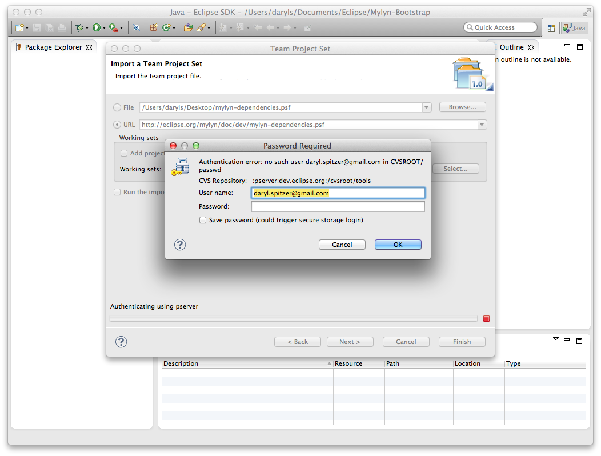Select the URL radio button
The height and width of the screenshot is (456, 601).
coord(117,125)
